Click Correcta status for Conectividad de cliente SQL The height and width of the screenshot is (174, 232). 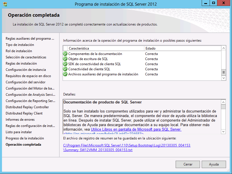151,69
